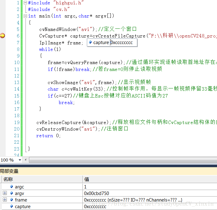This screenshot has width=217, height=210.
Task: Click the "cv.h" include string
Action: point(61,9)
